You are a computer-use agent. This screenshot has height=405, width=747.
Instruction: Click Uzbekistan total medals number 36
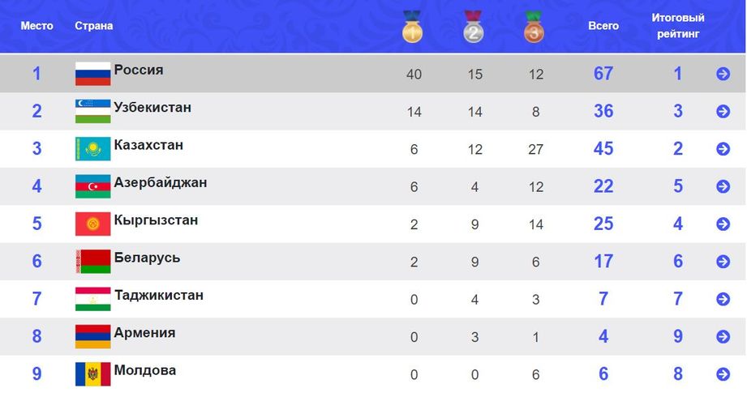click(x=603, y=111)
